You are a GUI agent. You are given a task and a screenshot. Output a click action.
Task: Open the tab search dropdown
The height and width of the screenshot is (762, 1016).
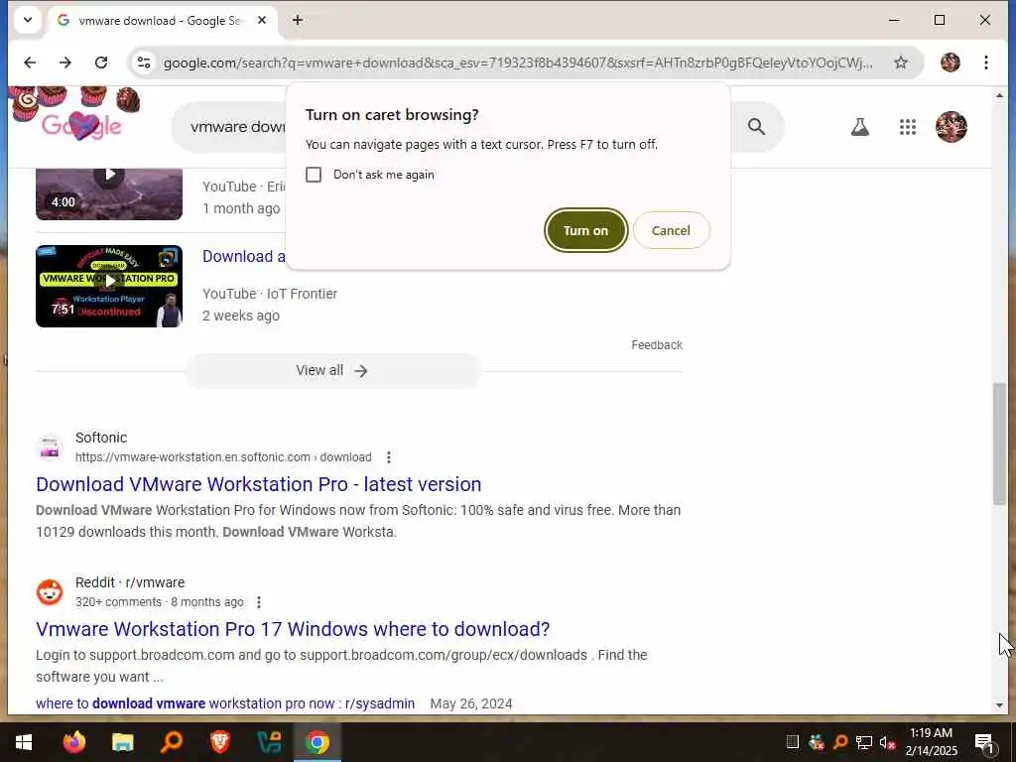coord(28,20)
